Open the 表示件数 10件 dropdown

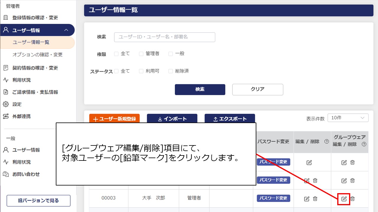(348, 118)
